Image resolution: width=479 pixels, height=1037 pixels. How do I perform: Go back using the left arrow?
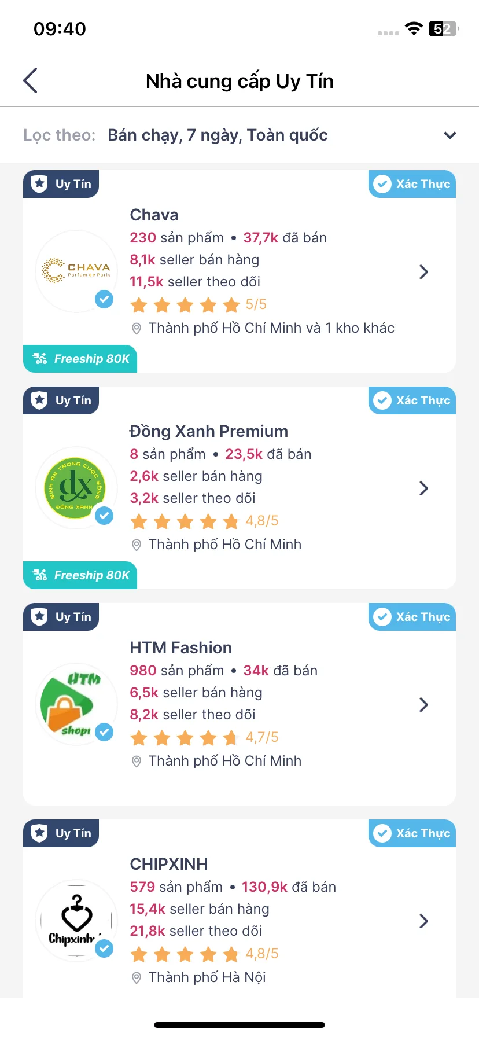(x=31, y=81)
